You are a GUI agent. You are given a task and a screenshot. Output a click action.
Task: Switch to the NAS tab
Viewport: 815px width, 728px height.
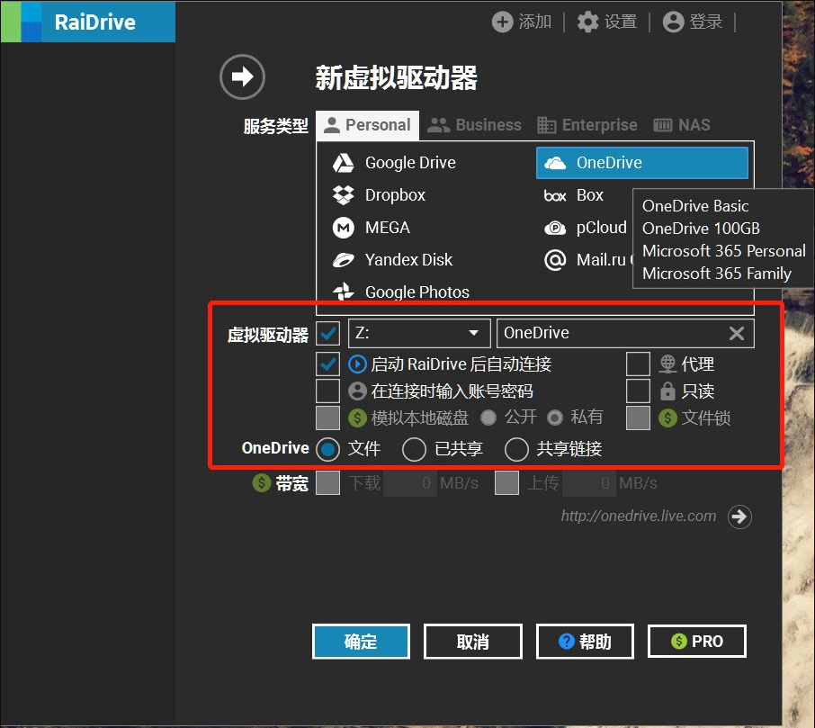tap(682, 125)
